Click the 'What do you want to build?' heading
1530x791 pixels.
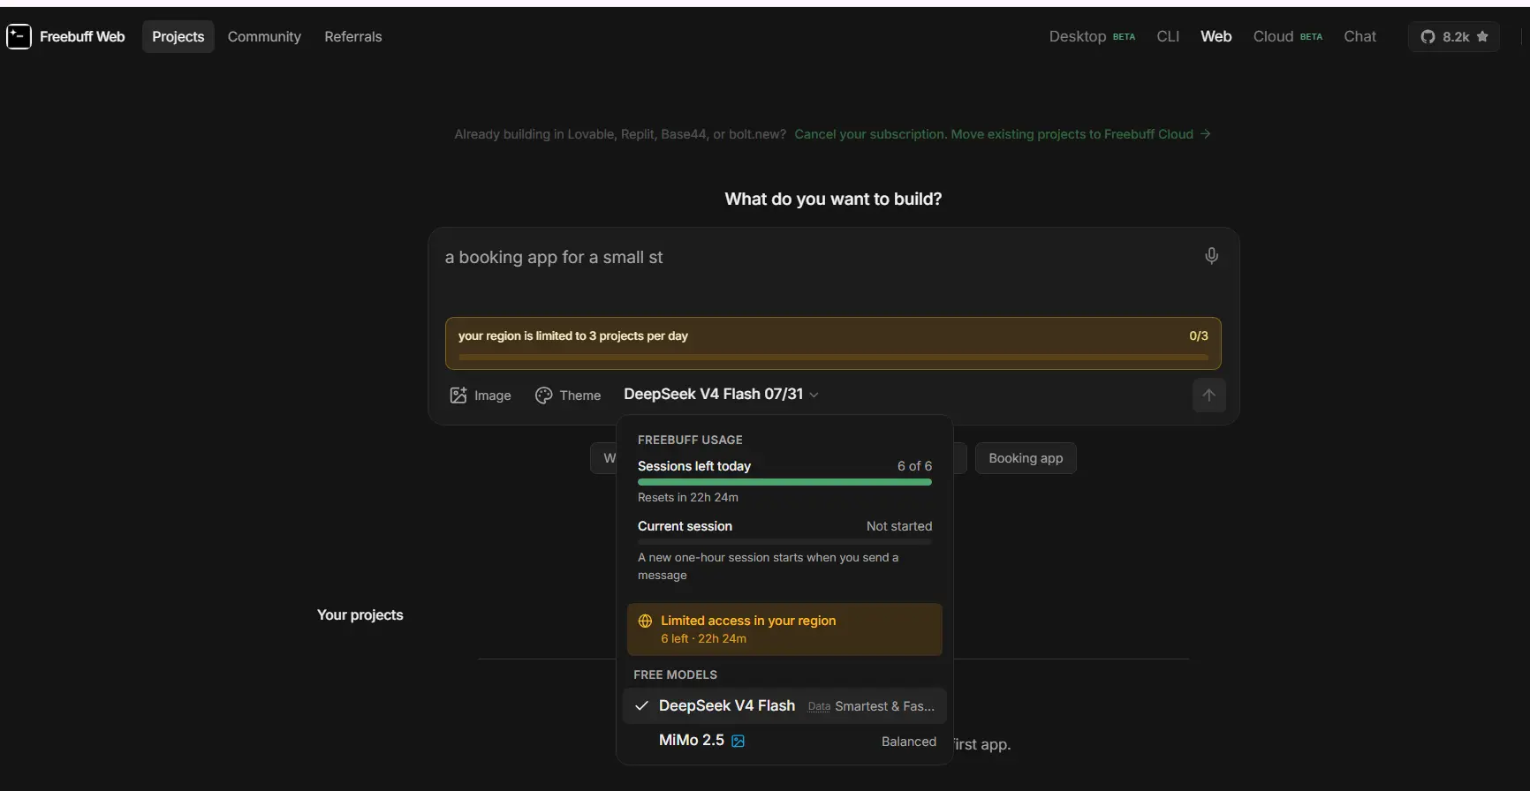coord(833,200)
